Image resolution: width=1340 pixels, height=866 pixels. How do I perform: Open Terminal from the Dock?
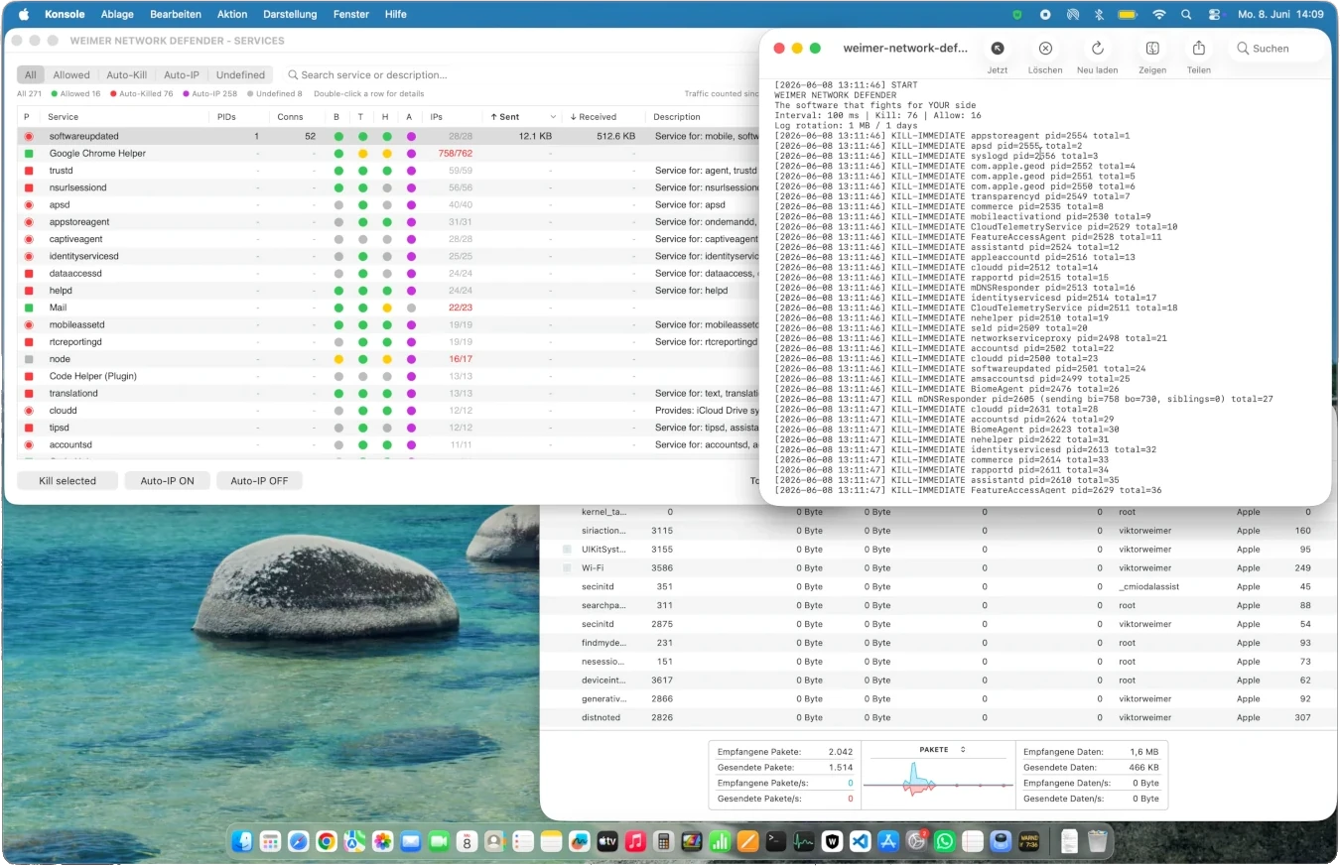(x=776, y=841)
